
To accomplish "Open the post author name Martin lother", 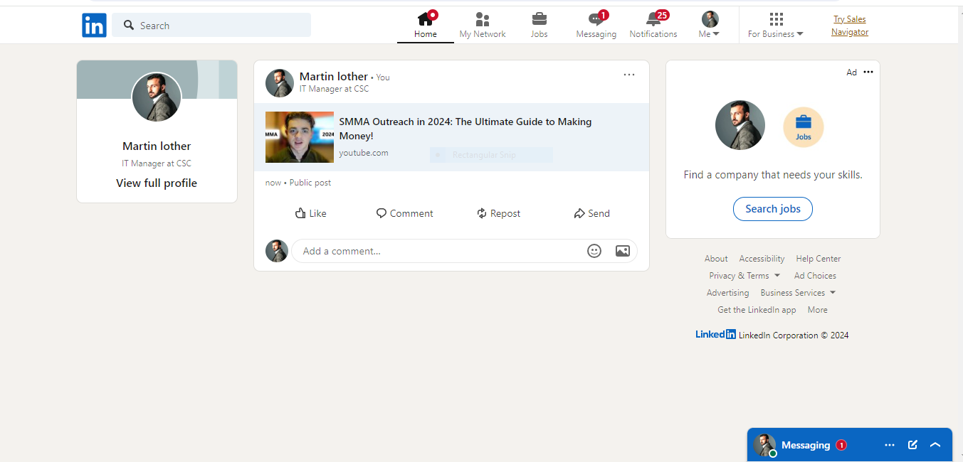I will tap(334, 77).
